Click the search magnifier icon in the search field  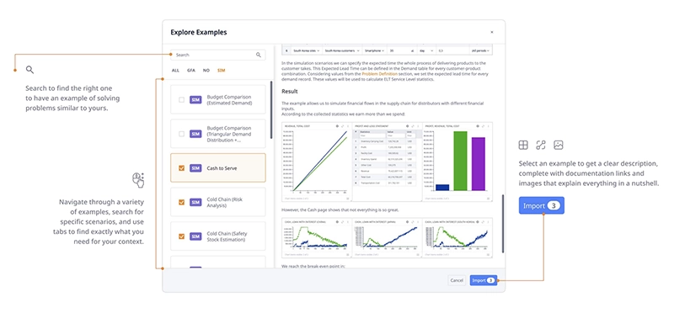(x=259, y=55)
